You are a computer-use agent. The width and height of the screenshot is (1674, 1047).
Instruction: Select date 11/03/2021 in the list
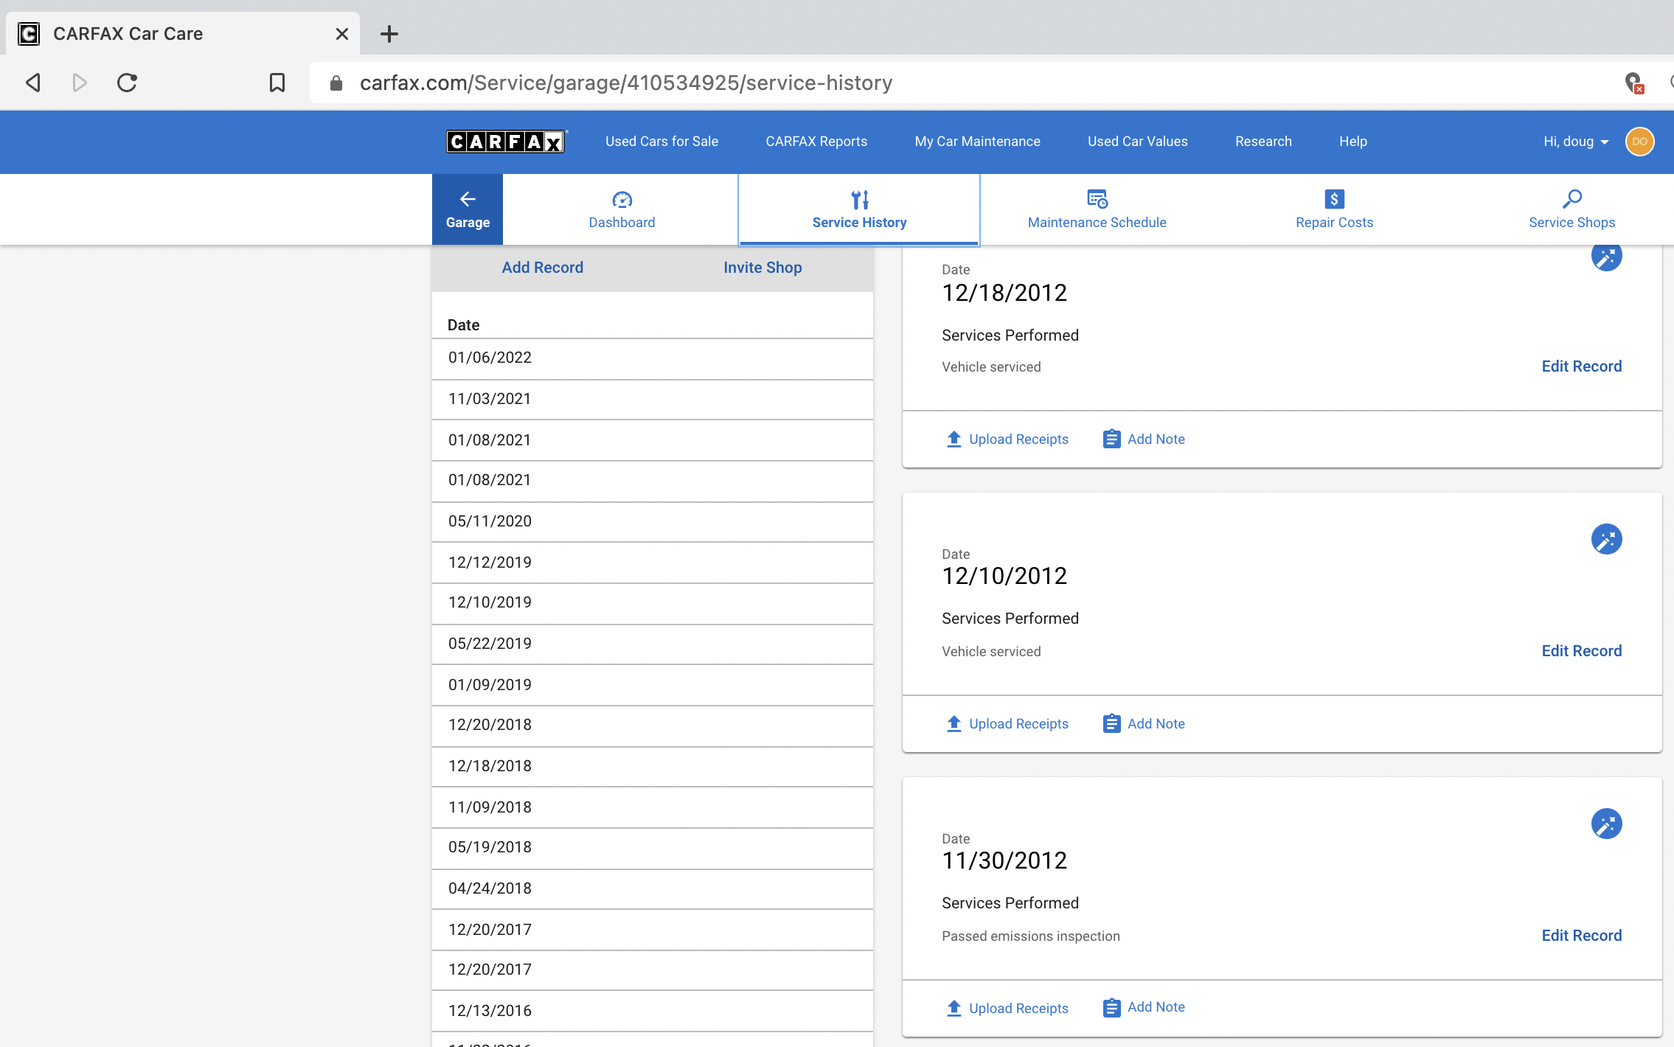(x=653, y=400)
